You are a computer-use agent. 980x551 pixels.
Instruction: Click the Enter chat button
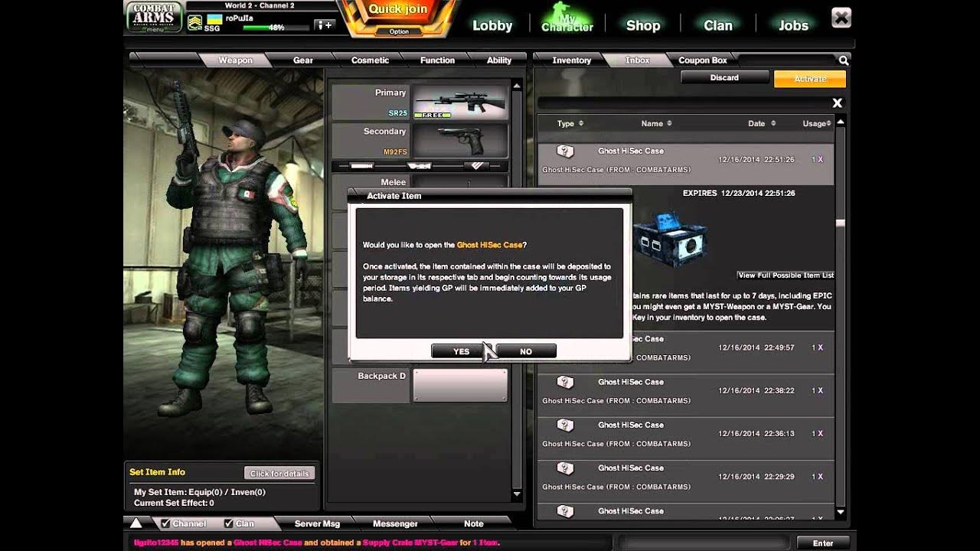click(x=823, y=543)
